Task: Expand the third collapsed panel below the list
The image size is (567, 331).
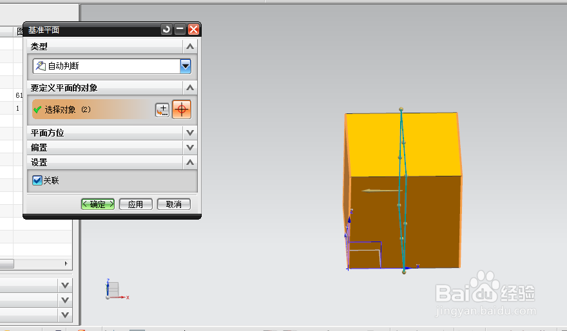Action: point(65,315)
